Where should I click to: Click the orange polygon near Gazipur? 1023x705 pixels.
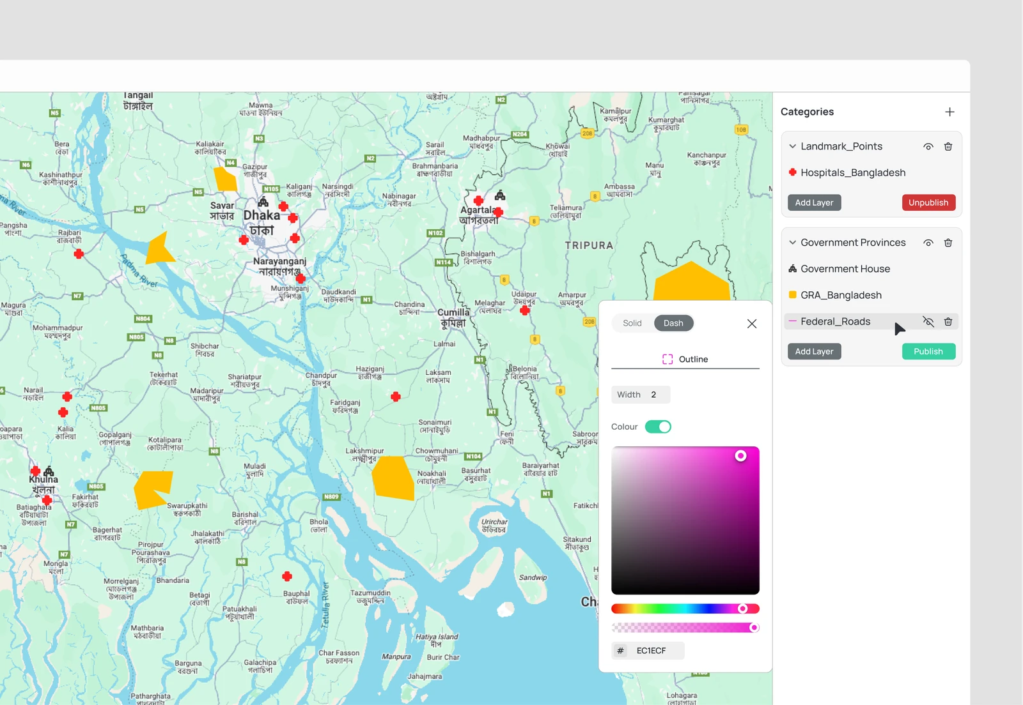point(225,179)
